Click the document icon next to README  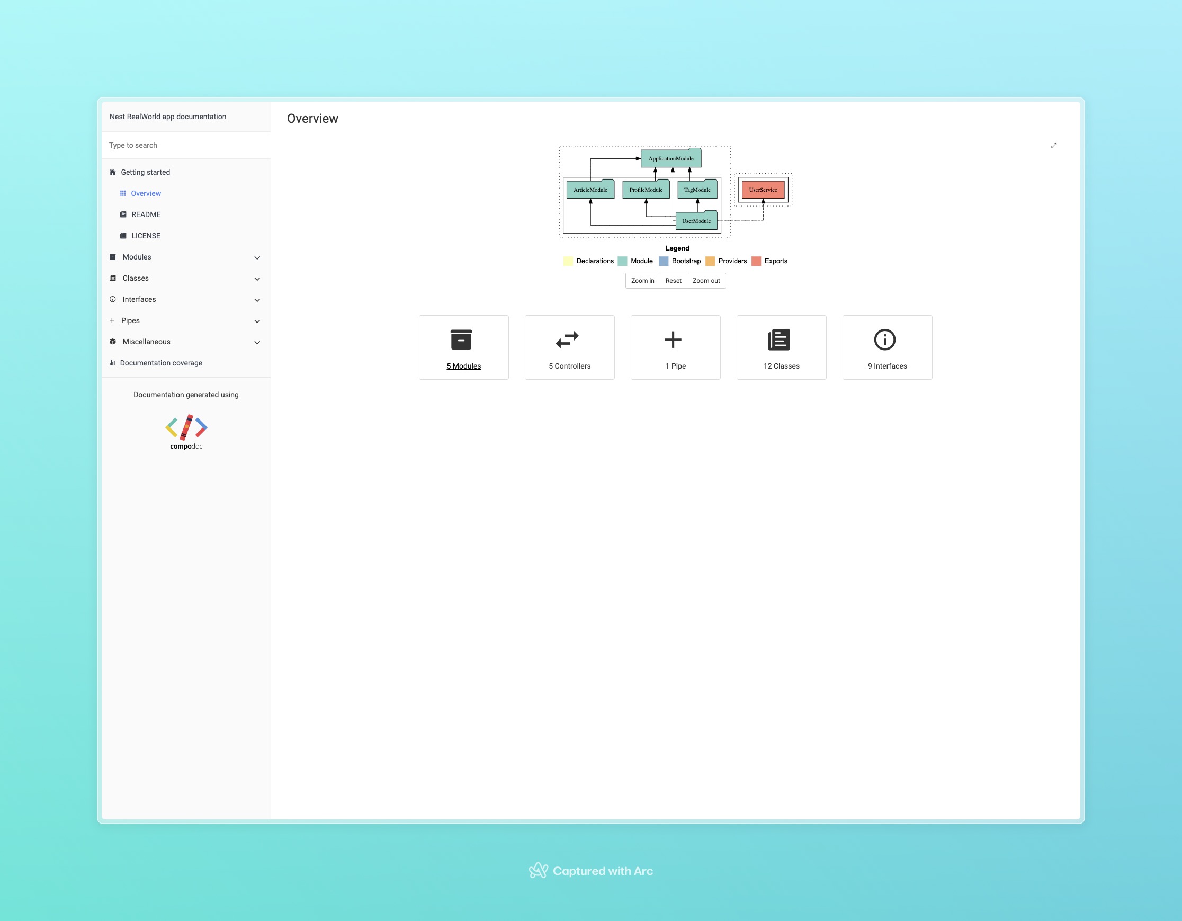[123, 214]
